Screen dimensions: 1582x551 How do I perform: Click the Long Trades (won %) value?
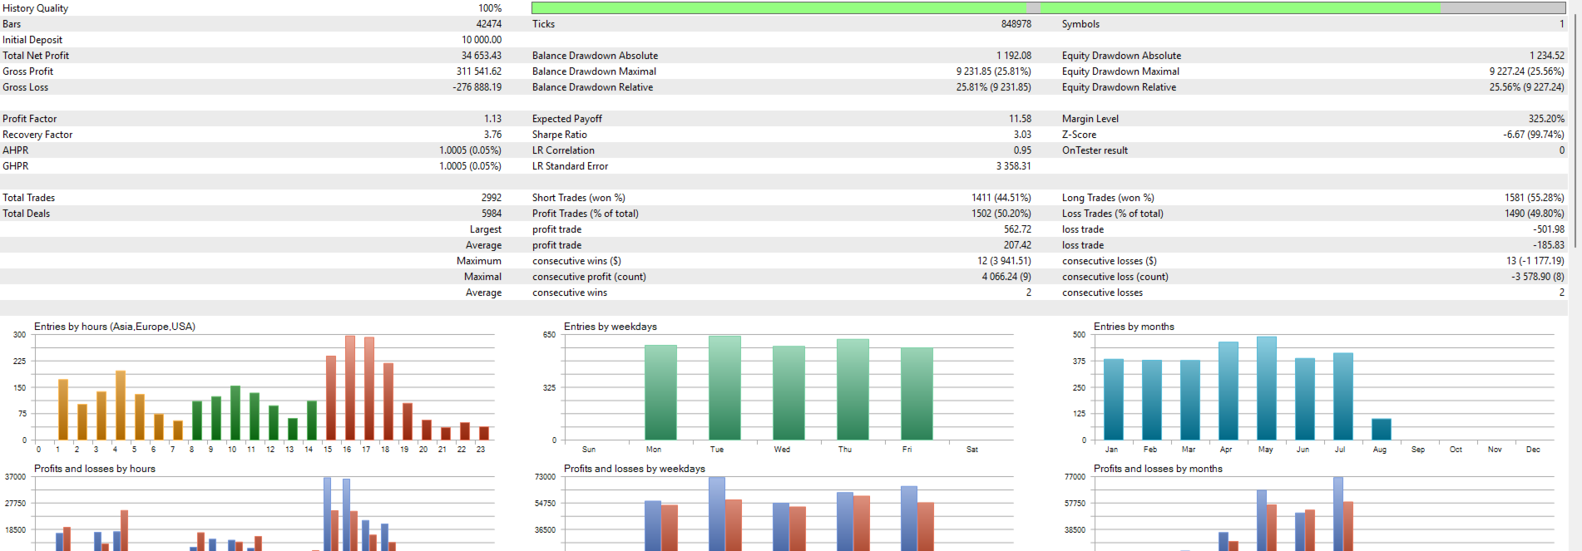pyautogui.click(x=1535, y=198)
